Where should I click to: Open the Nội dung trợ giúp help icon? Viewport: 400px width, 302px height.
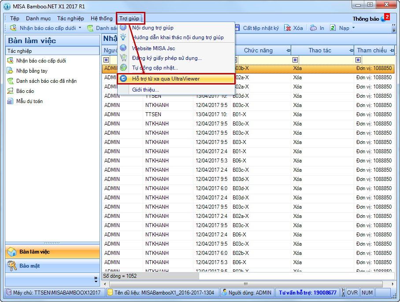[x=123, y=28]
